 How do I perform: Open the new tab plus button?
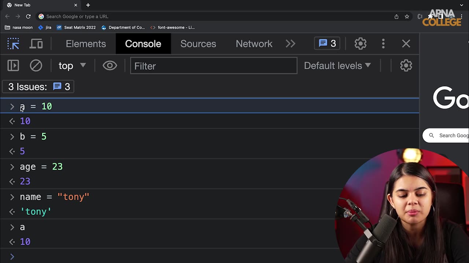(88, 5)
